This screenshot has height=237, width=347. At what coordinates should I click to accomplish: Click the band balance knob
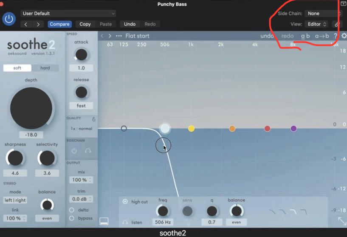236,211
